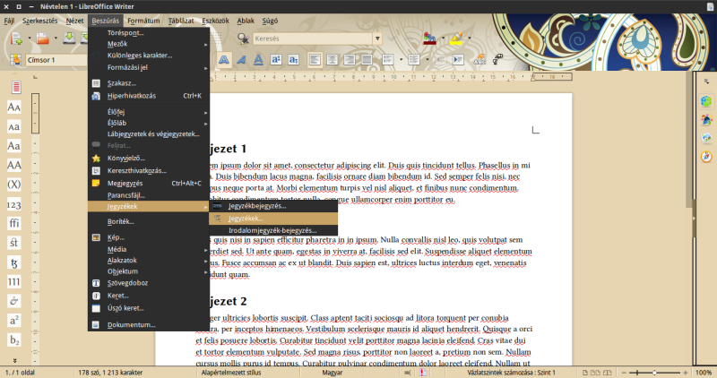Open the Open file dropdown arrow
Image resolution: width=717 pixels, height=378 pixels.
pyautogui.click(x=56, y=39)
